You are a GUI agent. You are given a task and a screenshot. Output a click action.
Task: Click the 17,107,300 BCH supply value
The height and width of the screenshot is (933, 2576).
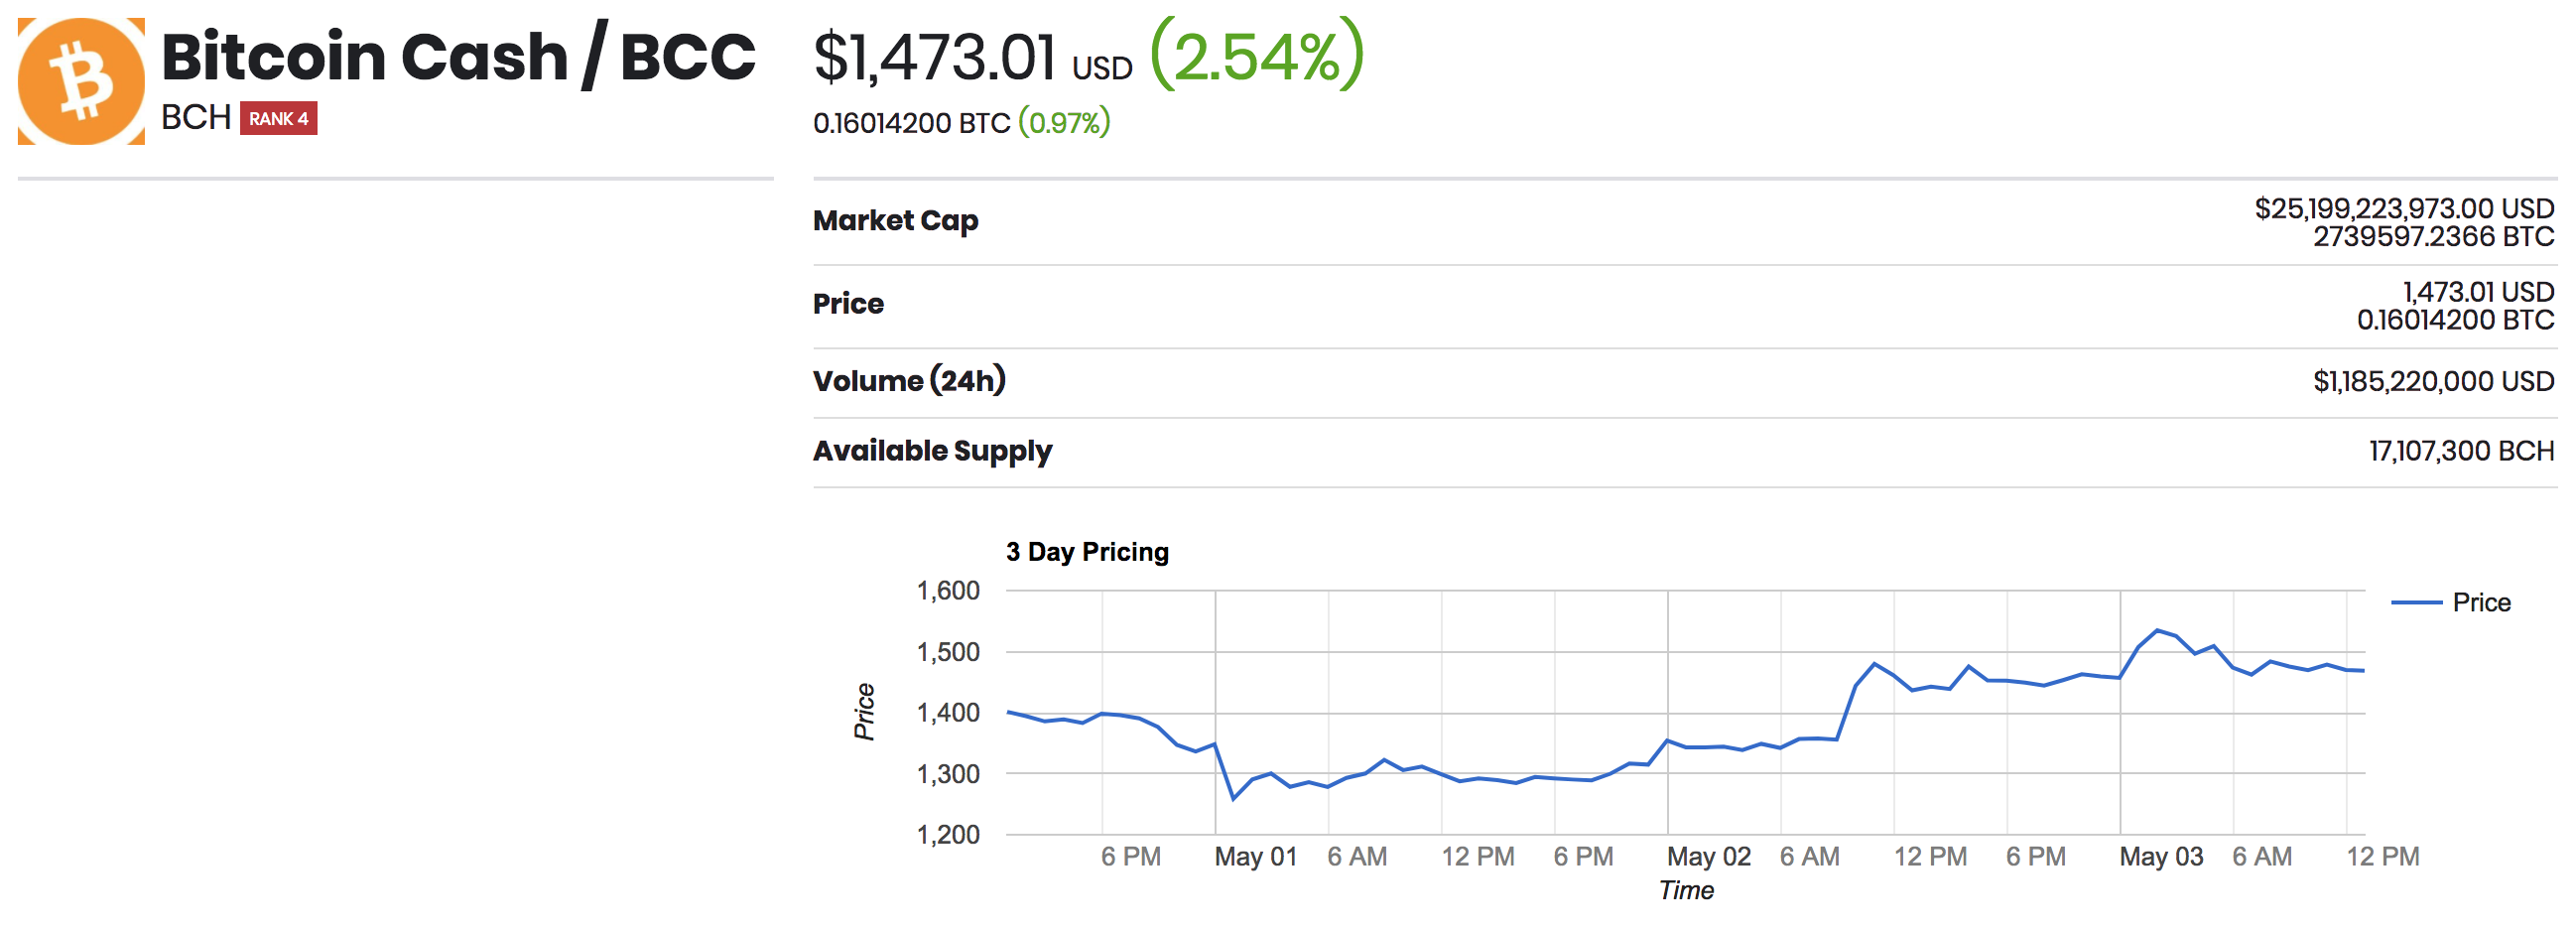click(x=2461, y=451)
